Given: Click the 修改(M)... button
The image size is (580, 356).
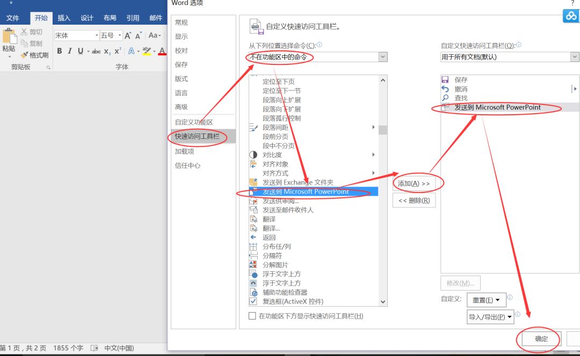Looking at the screenshot, I should 460,283.
